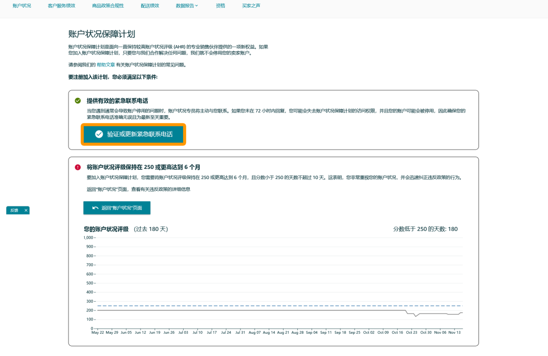Open the 反馈 feedback panel
Screen dimensions: 548x356
(x=14, y=210)
